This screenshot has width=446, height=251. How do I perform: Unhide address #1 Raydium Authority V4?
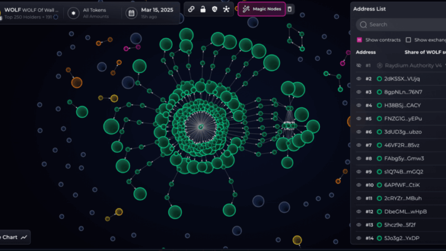358,65
